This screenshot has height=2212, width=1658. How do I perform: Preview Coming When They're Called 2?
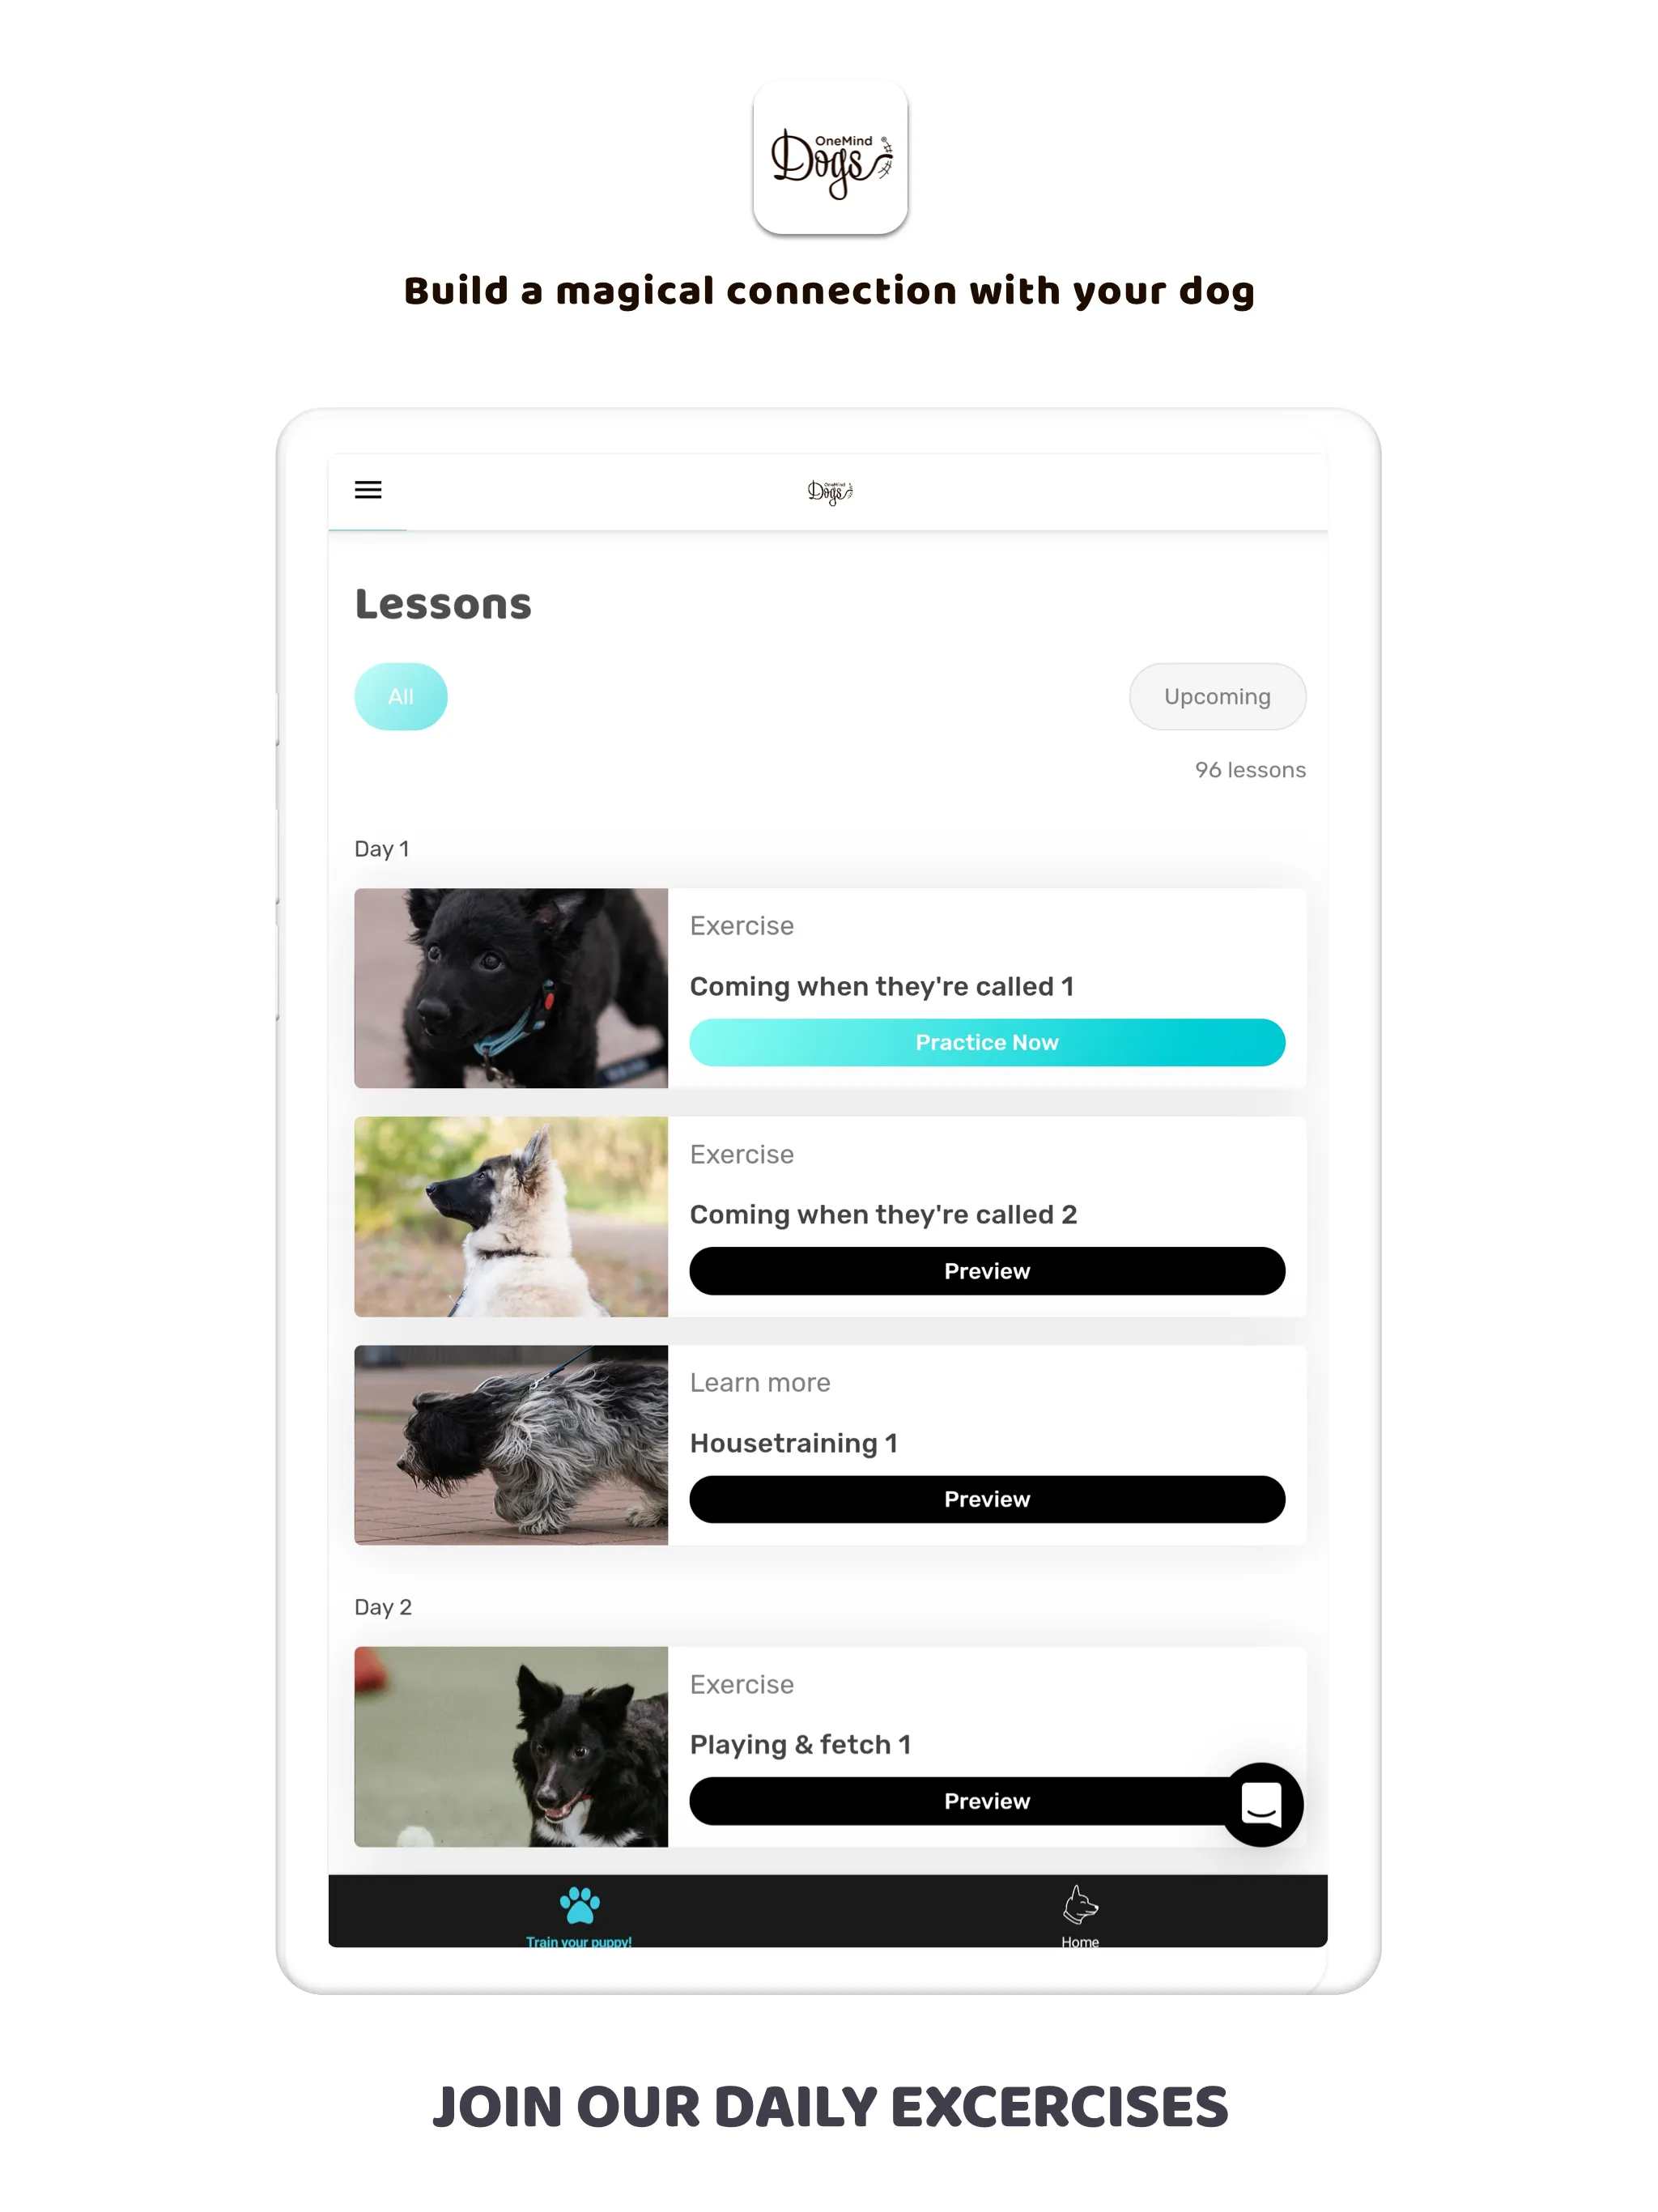point(988,1270)
